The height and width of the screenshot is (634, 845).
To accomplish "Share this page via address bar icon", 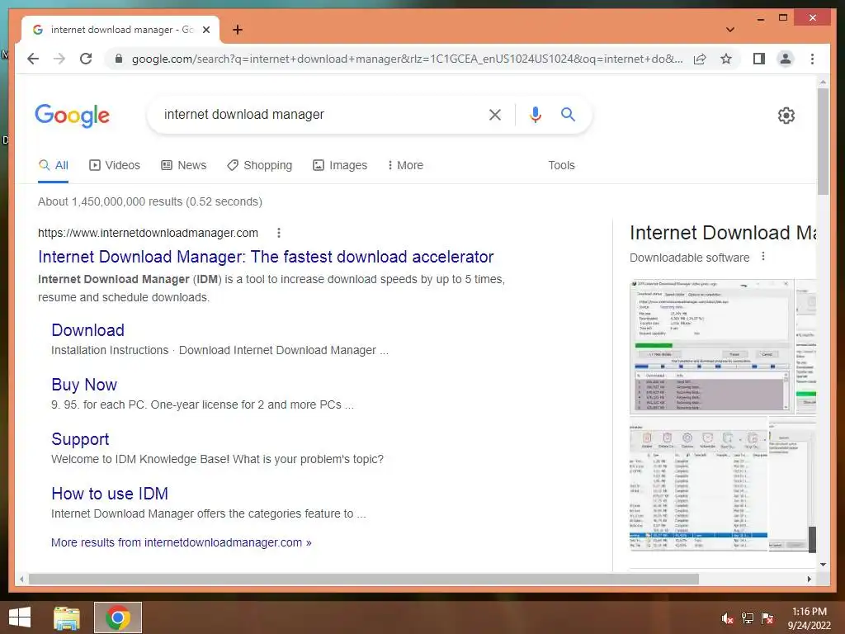I will (700, 59).
